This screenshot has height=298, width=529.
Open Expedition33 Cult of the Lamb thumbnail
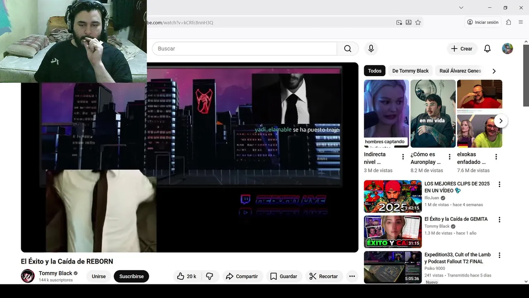(x=393, y=267)
